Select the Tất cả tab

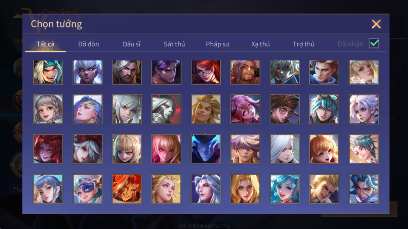pyautogui.click(x=45, y=44)
